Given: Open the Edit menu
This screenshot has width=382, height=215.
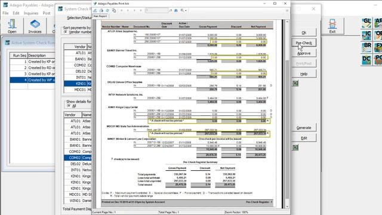Looking at the screenshot, I should click(x=16, y=13).
